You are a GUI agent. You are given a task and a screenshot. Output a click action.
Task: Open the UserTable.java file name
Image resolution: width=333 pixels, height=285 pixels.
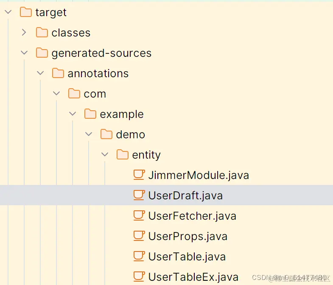click(187, 257)
